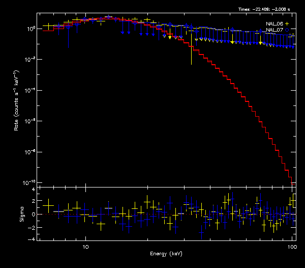This screenshot has height=268, width=305.
Task: Click the 10^-6 tick label on rate axis
Action: (x=31, y=121)
